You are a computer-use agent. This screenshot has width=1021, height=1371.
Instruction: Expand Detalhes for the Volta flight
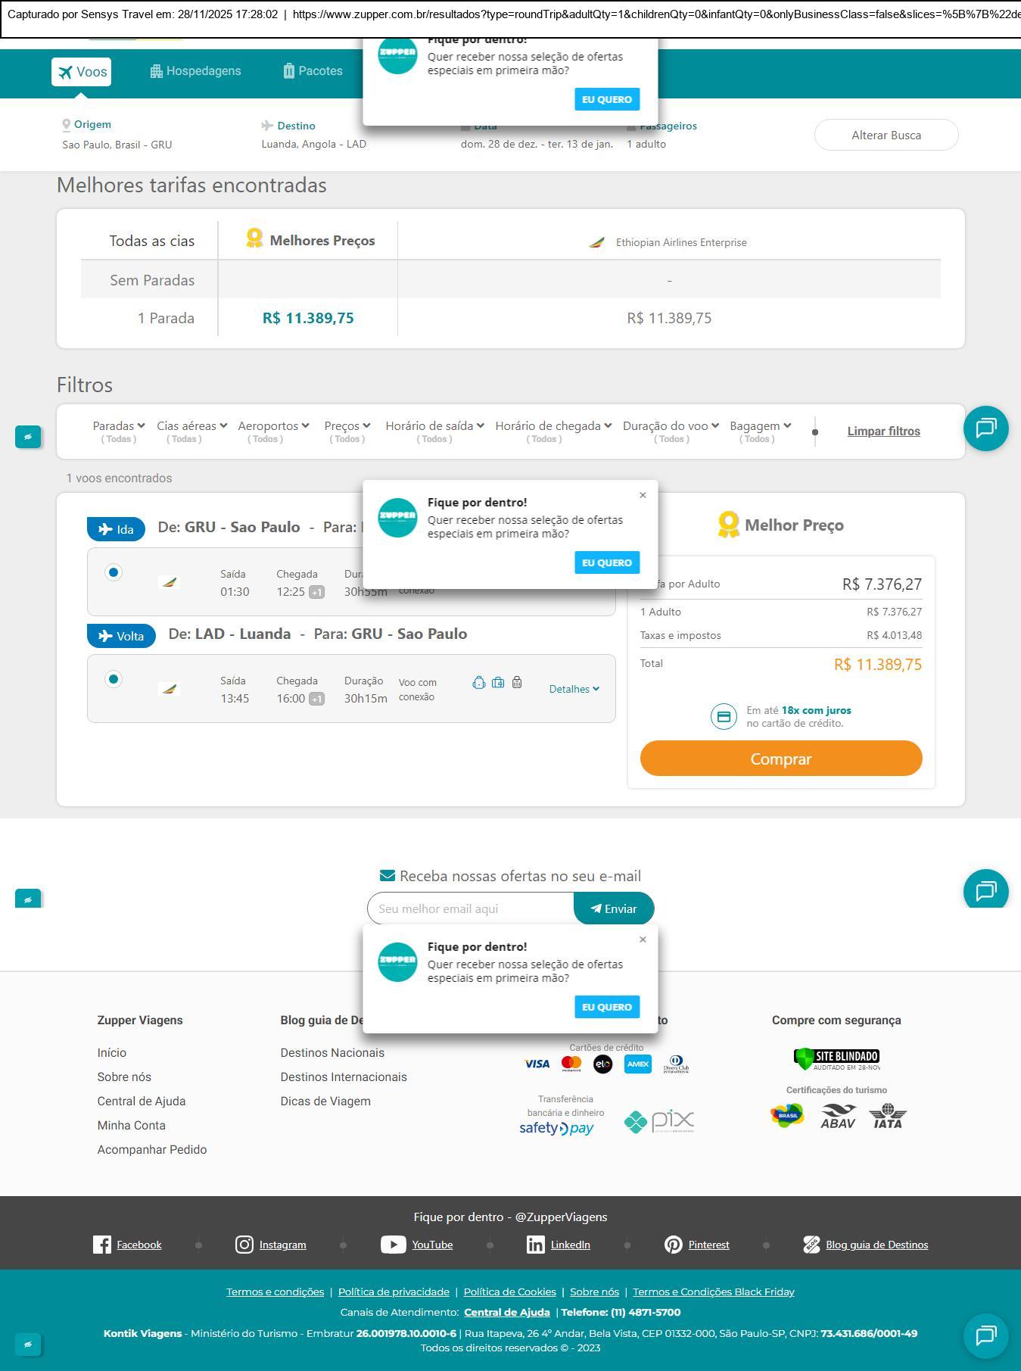point(574,689)
